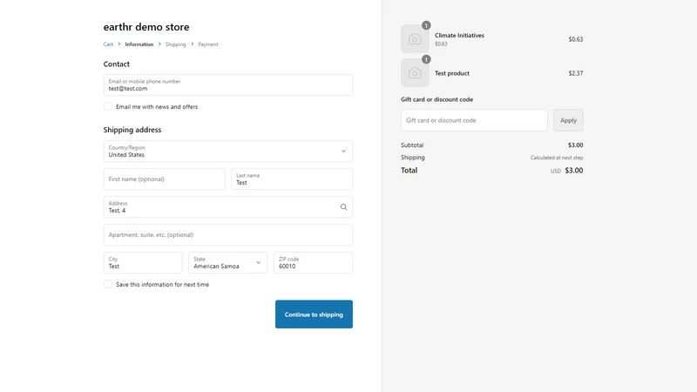Click the quantity badge on Test product
Viewport: 697px width, 392px height.
pyautogui.click(x=426, y=59)
